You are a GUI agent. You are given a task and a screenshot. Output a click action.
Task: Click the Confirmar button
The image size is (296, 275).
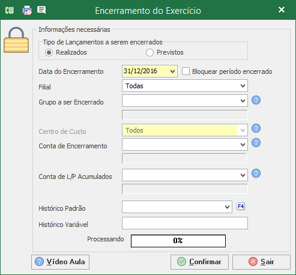point(199,262)
